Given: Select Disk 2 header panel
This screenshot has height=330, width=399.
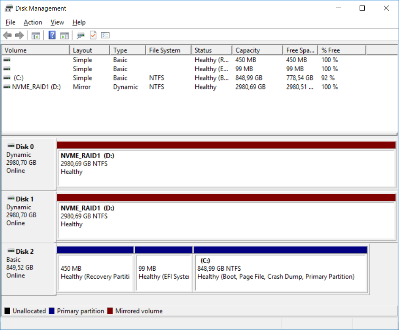Looking at the screenshot, I should 28,269.
